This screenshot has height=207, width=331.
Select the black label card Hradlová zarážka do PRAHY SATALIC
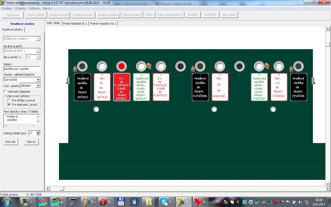[x=82, y=87]
